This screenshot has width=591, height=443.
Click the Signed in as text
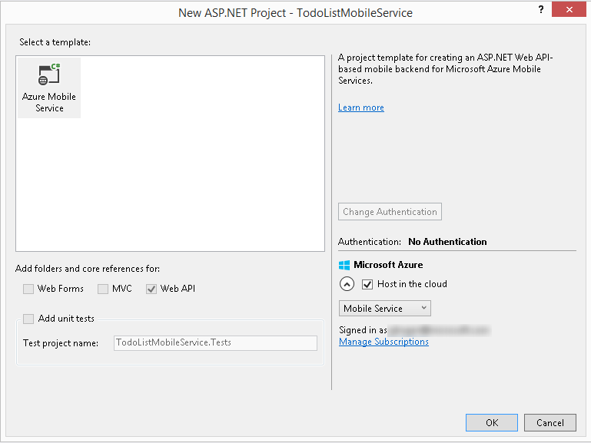363,330
